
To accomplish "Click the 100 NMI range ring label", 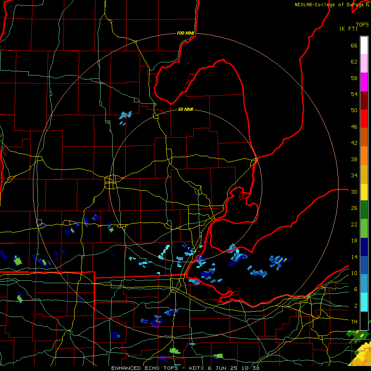I will (x=186, y=33).
